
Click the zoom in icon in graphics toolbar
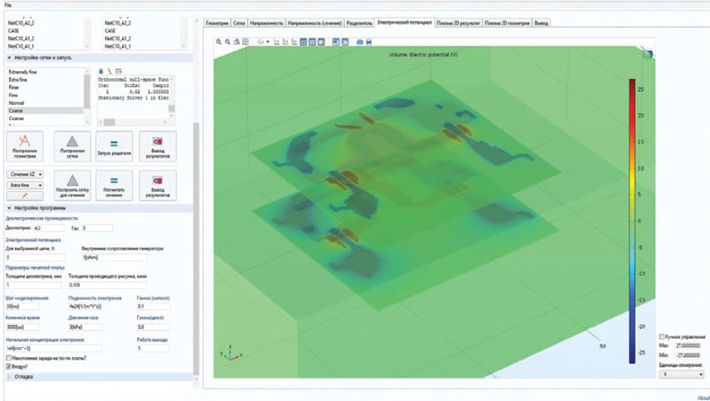pos(219,41)
